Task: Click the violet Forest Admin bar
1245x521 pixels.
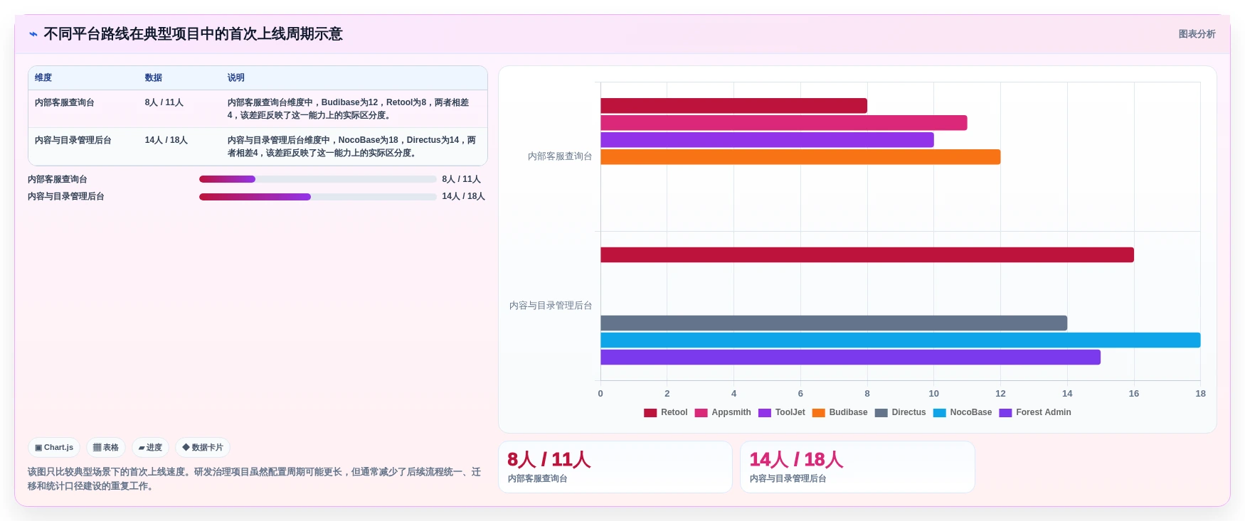Action: (850, 358)
